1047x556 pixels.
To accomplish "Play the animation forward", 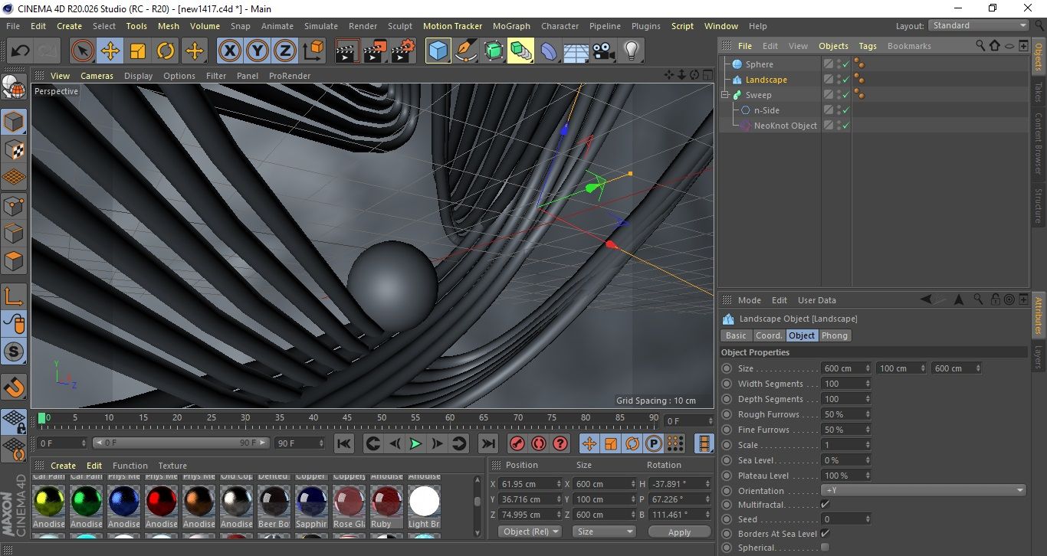I will pos(415,443).
